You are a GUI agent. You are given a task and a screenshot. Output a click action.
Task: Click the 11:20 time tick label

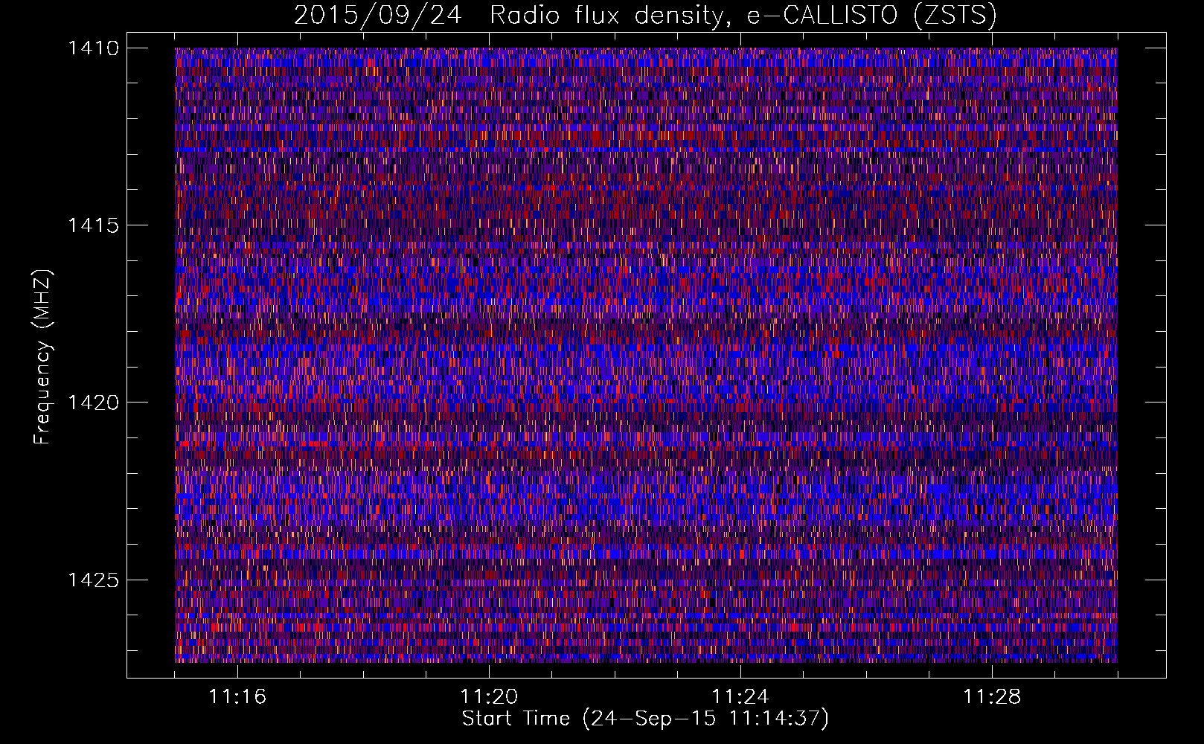point(489,697)
